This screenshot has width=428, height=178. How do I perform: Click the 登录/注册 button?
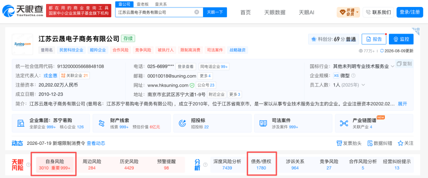[410, 12]
